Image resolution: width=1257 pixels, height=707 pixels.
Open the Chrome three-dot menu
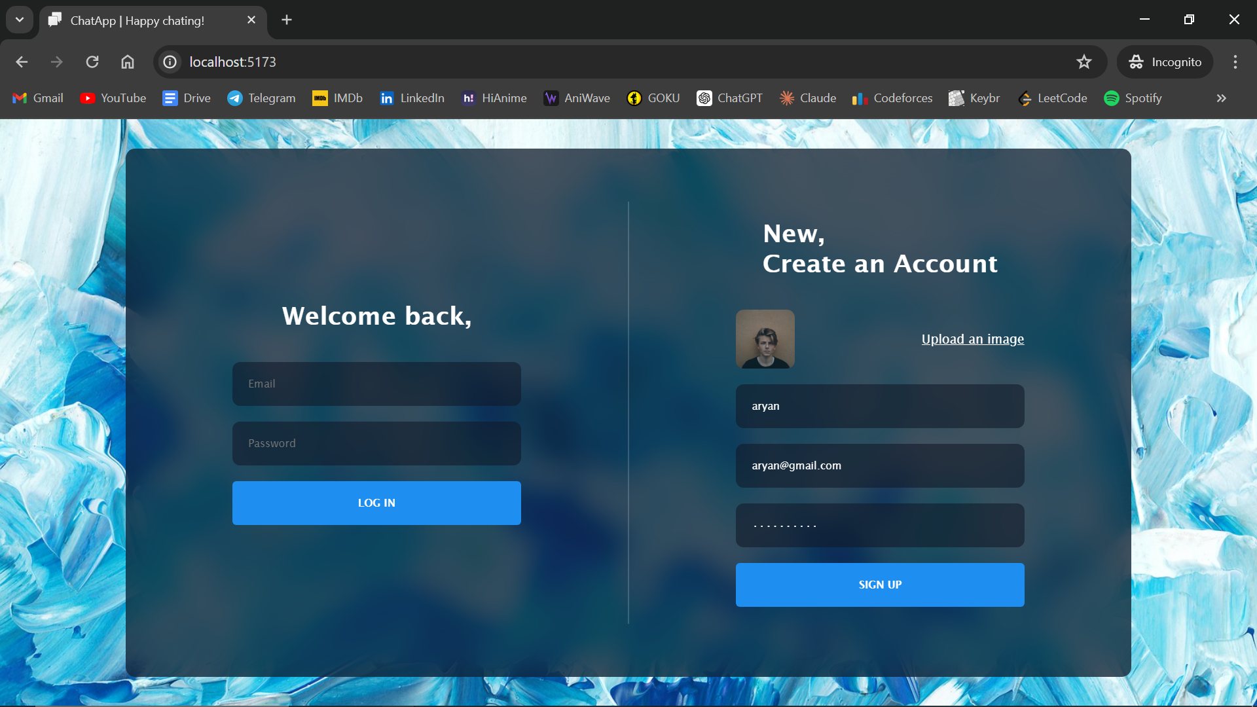pos(1235,62)
